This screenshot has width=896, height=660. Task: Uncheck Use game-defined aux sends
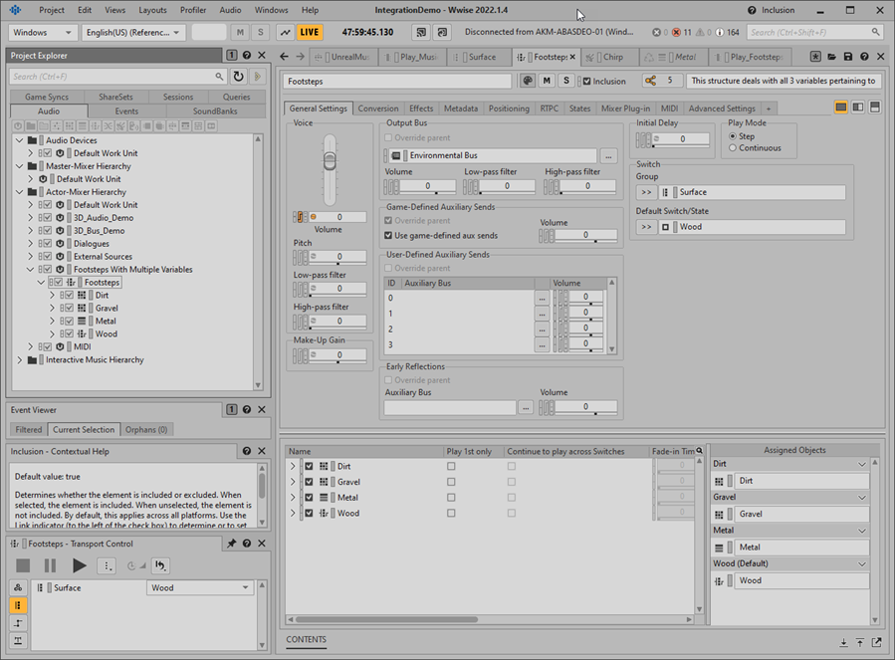tap(388, 236)
